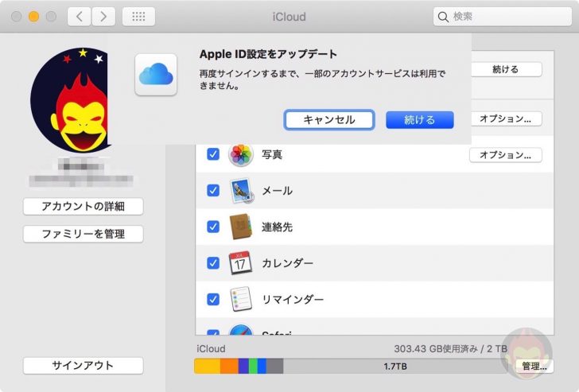Click orange segment of storage bar

coord(229,367)
